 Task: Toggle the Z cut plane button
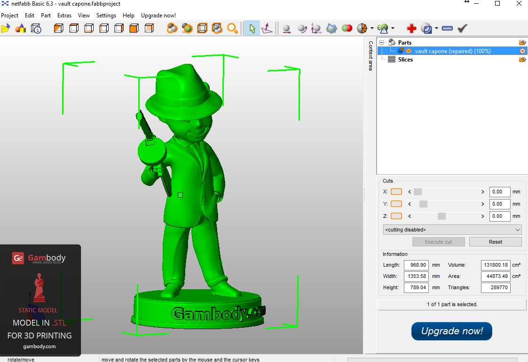[396, 216]
